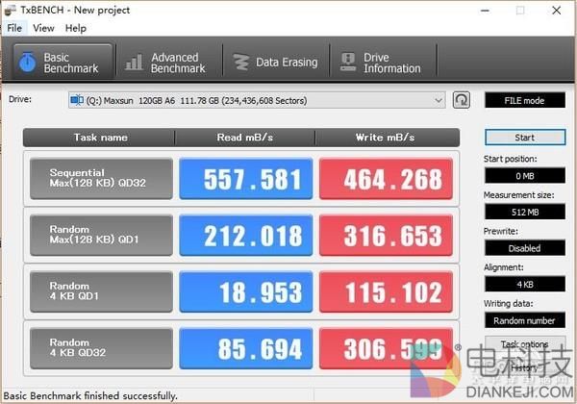Open the Help menu
This screenshot has width=577, height=404.
[x=75, y=28]
